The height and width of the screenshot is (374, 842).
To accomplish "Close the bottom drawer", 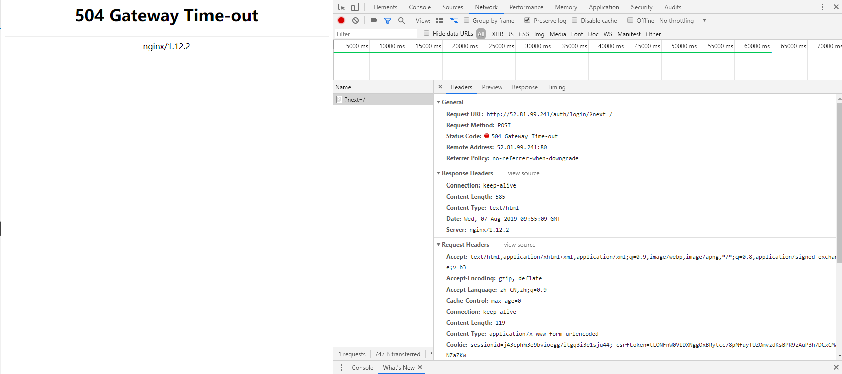I will tap(836, 367).
